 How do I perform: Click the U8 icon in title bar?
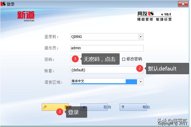point(3,4)
